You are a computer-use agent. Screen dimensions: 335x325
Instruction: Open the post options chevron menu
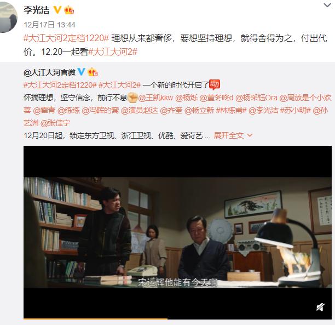click(327, 5)
